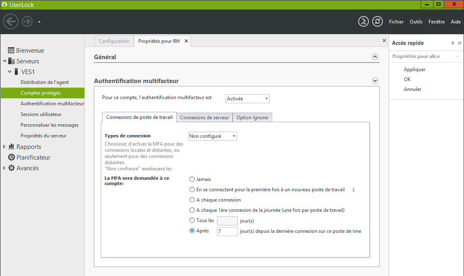
Task: Collapse the Serveurs tree node
Action: (5, 61)
